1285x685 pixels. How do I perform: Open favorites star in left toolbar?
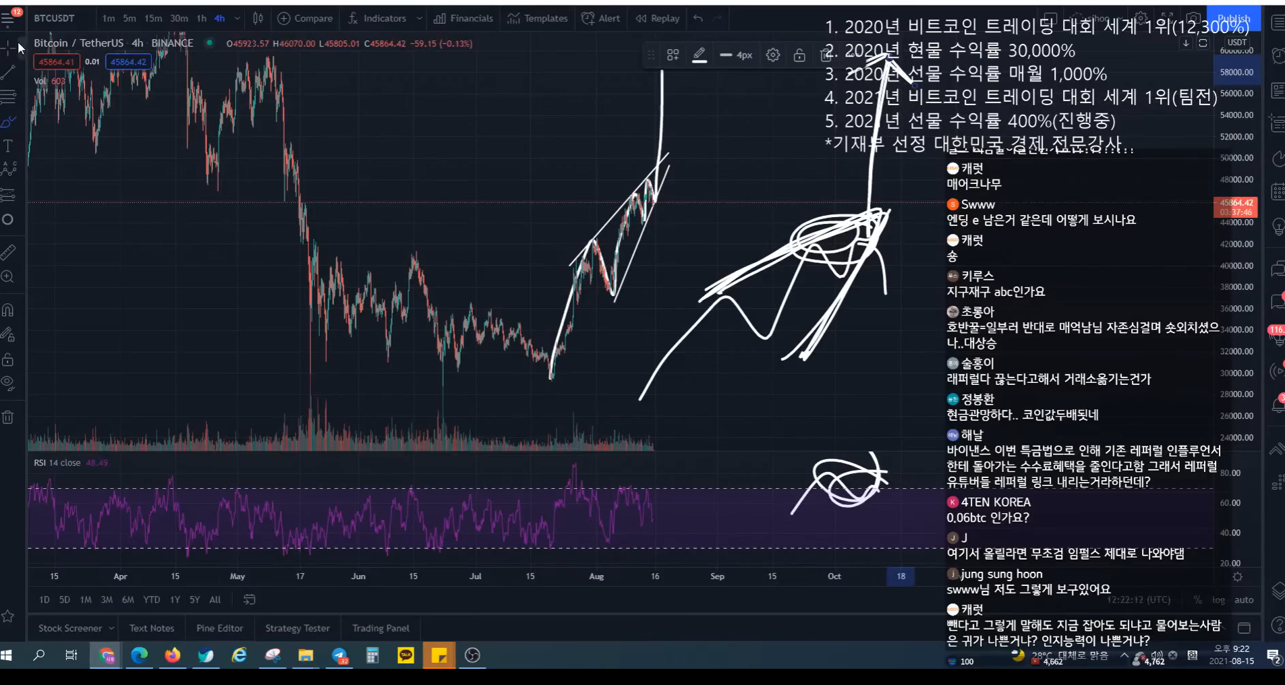pyautogui.click(x=8, y=616)
